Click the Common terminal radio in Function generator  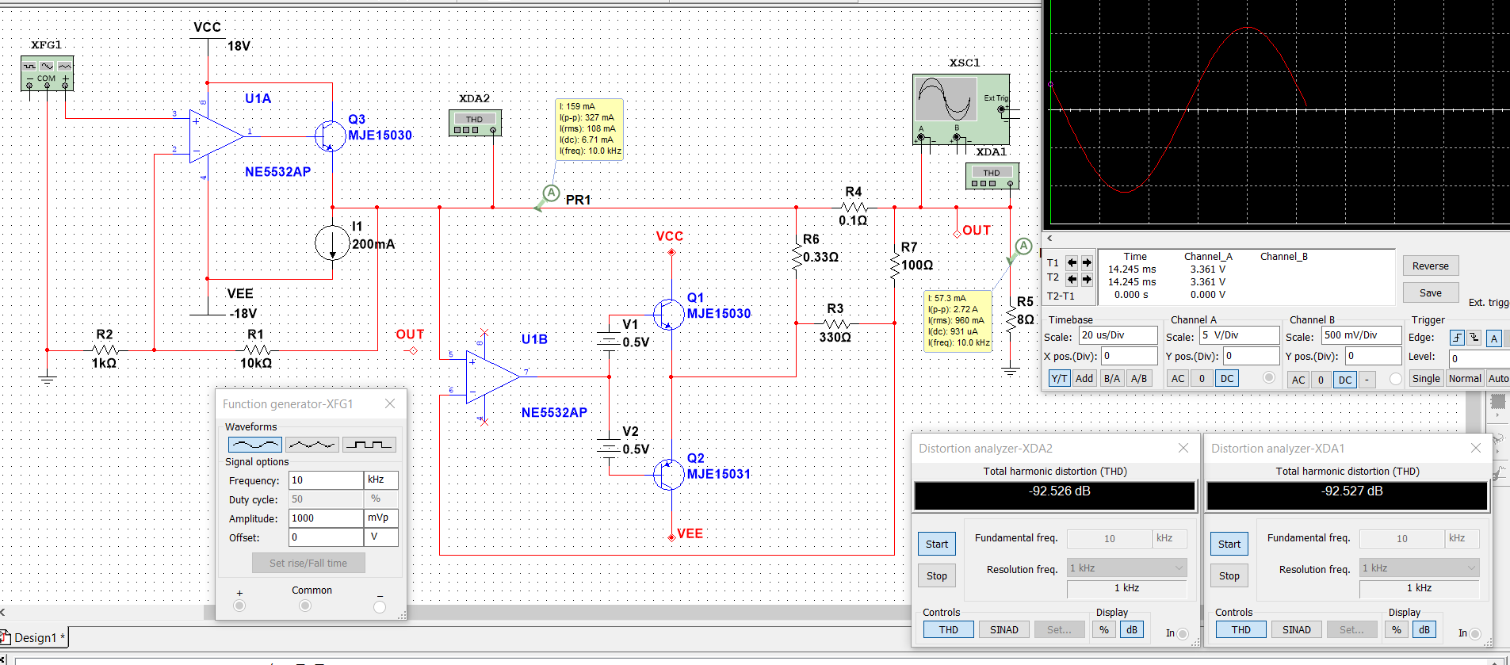tap(305, 606)
